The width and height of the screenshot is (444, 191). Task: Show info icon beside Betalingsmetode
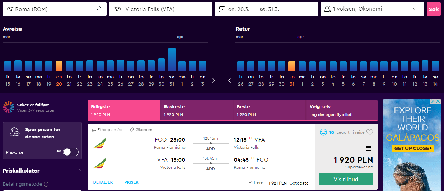46,184
